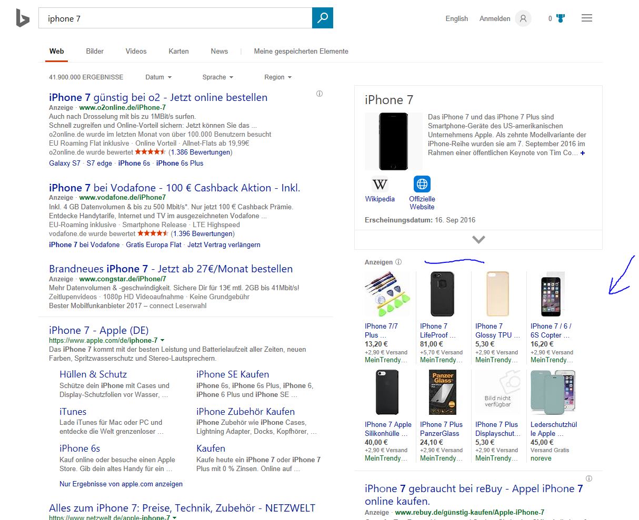Open the Sprache filter dropdown

coord(217,77)
